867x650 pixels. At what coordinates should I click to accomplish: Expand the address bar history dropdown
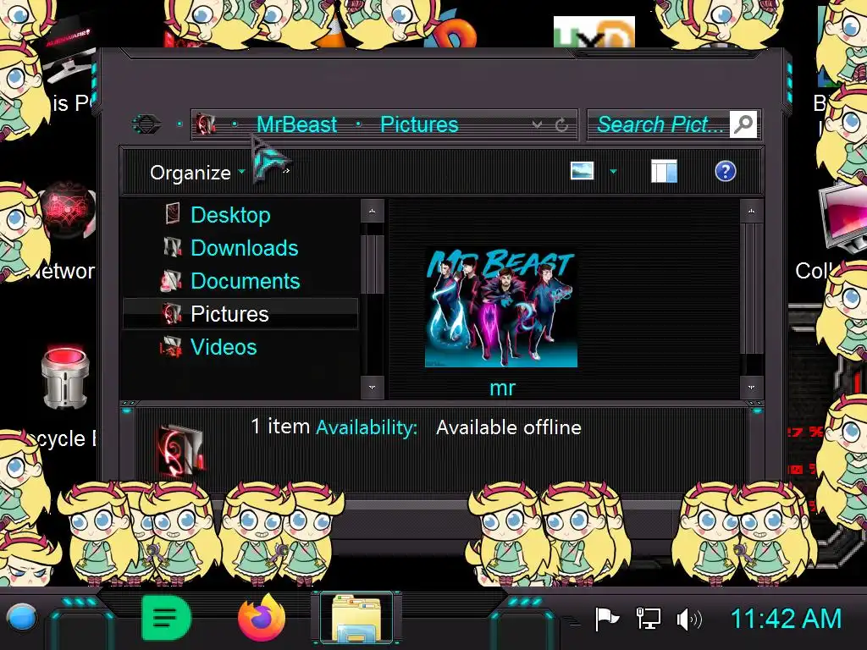(x=536, y=125)
